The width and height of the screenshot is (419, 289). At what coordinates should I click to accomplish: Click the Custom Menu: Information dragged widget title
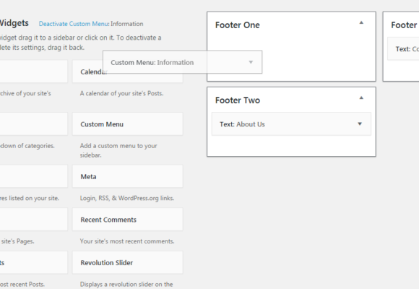point(152,63)
